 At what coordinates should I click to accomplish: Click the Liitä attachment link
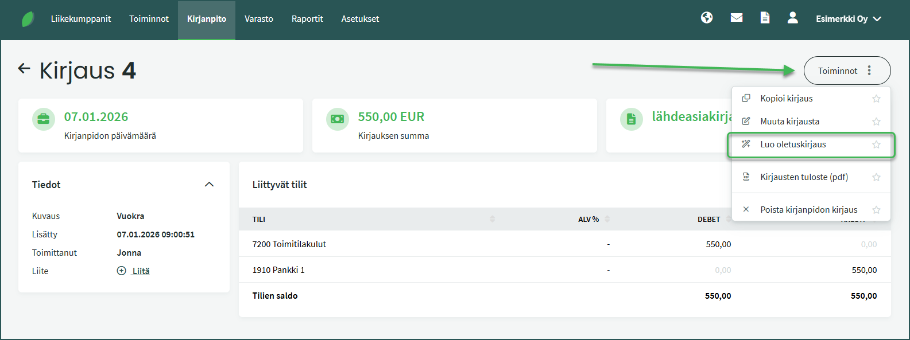click(x=141, y=271)
